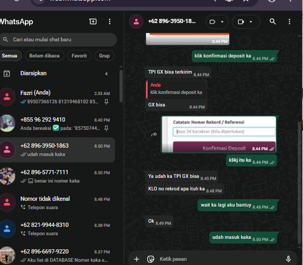Open the Diarsipkan archived chats row
Viewport: 303px width, 265px height.
click(x=58, y=74)
